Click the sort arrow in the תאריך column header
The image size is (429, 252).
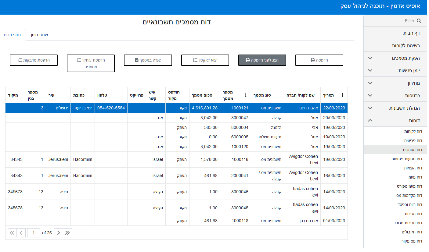point(342,95)
